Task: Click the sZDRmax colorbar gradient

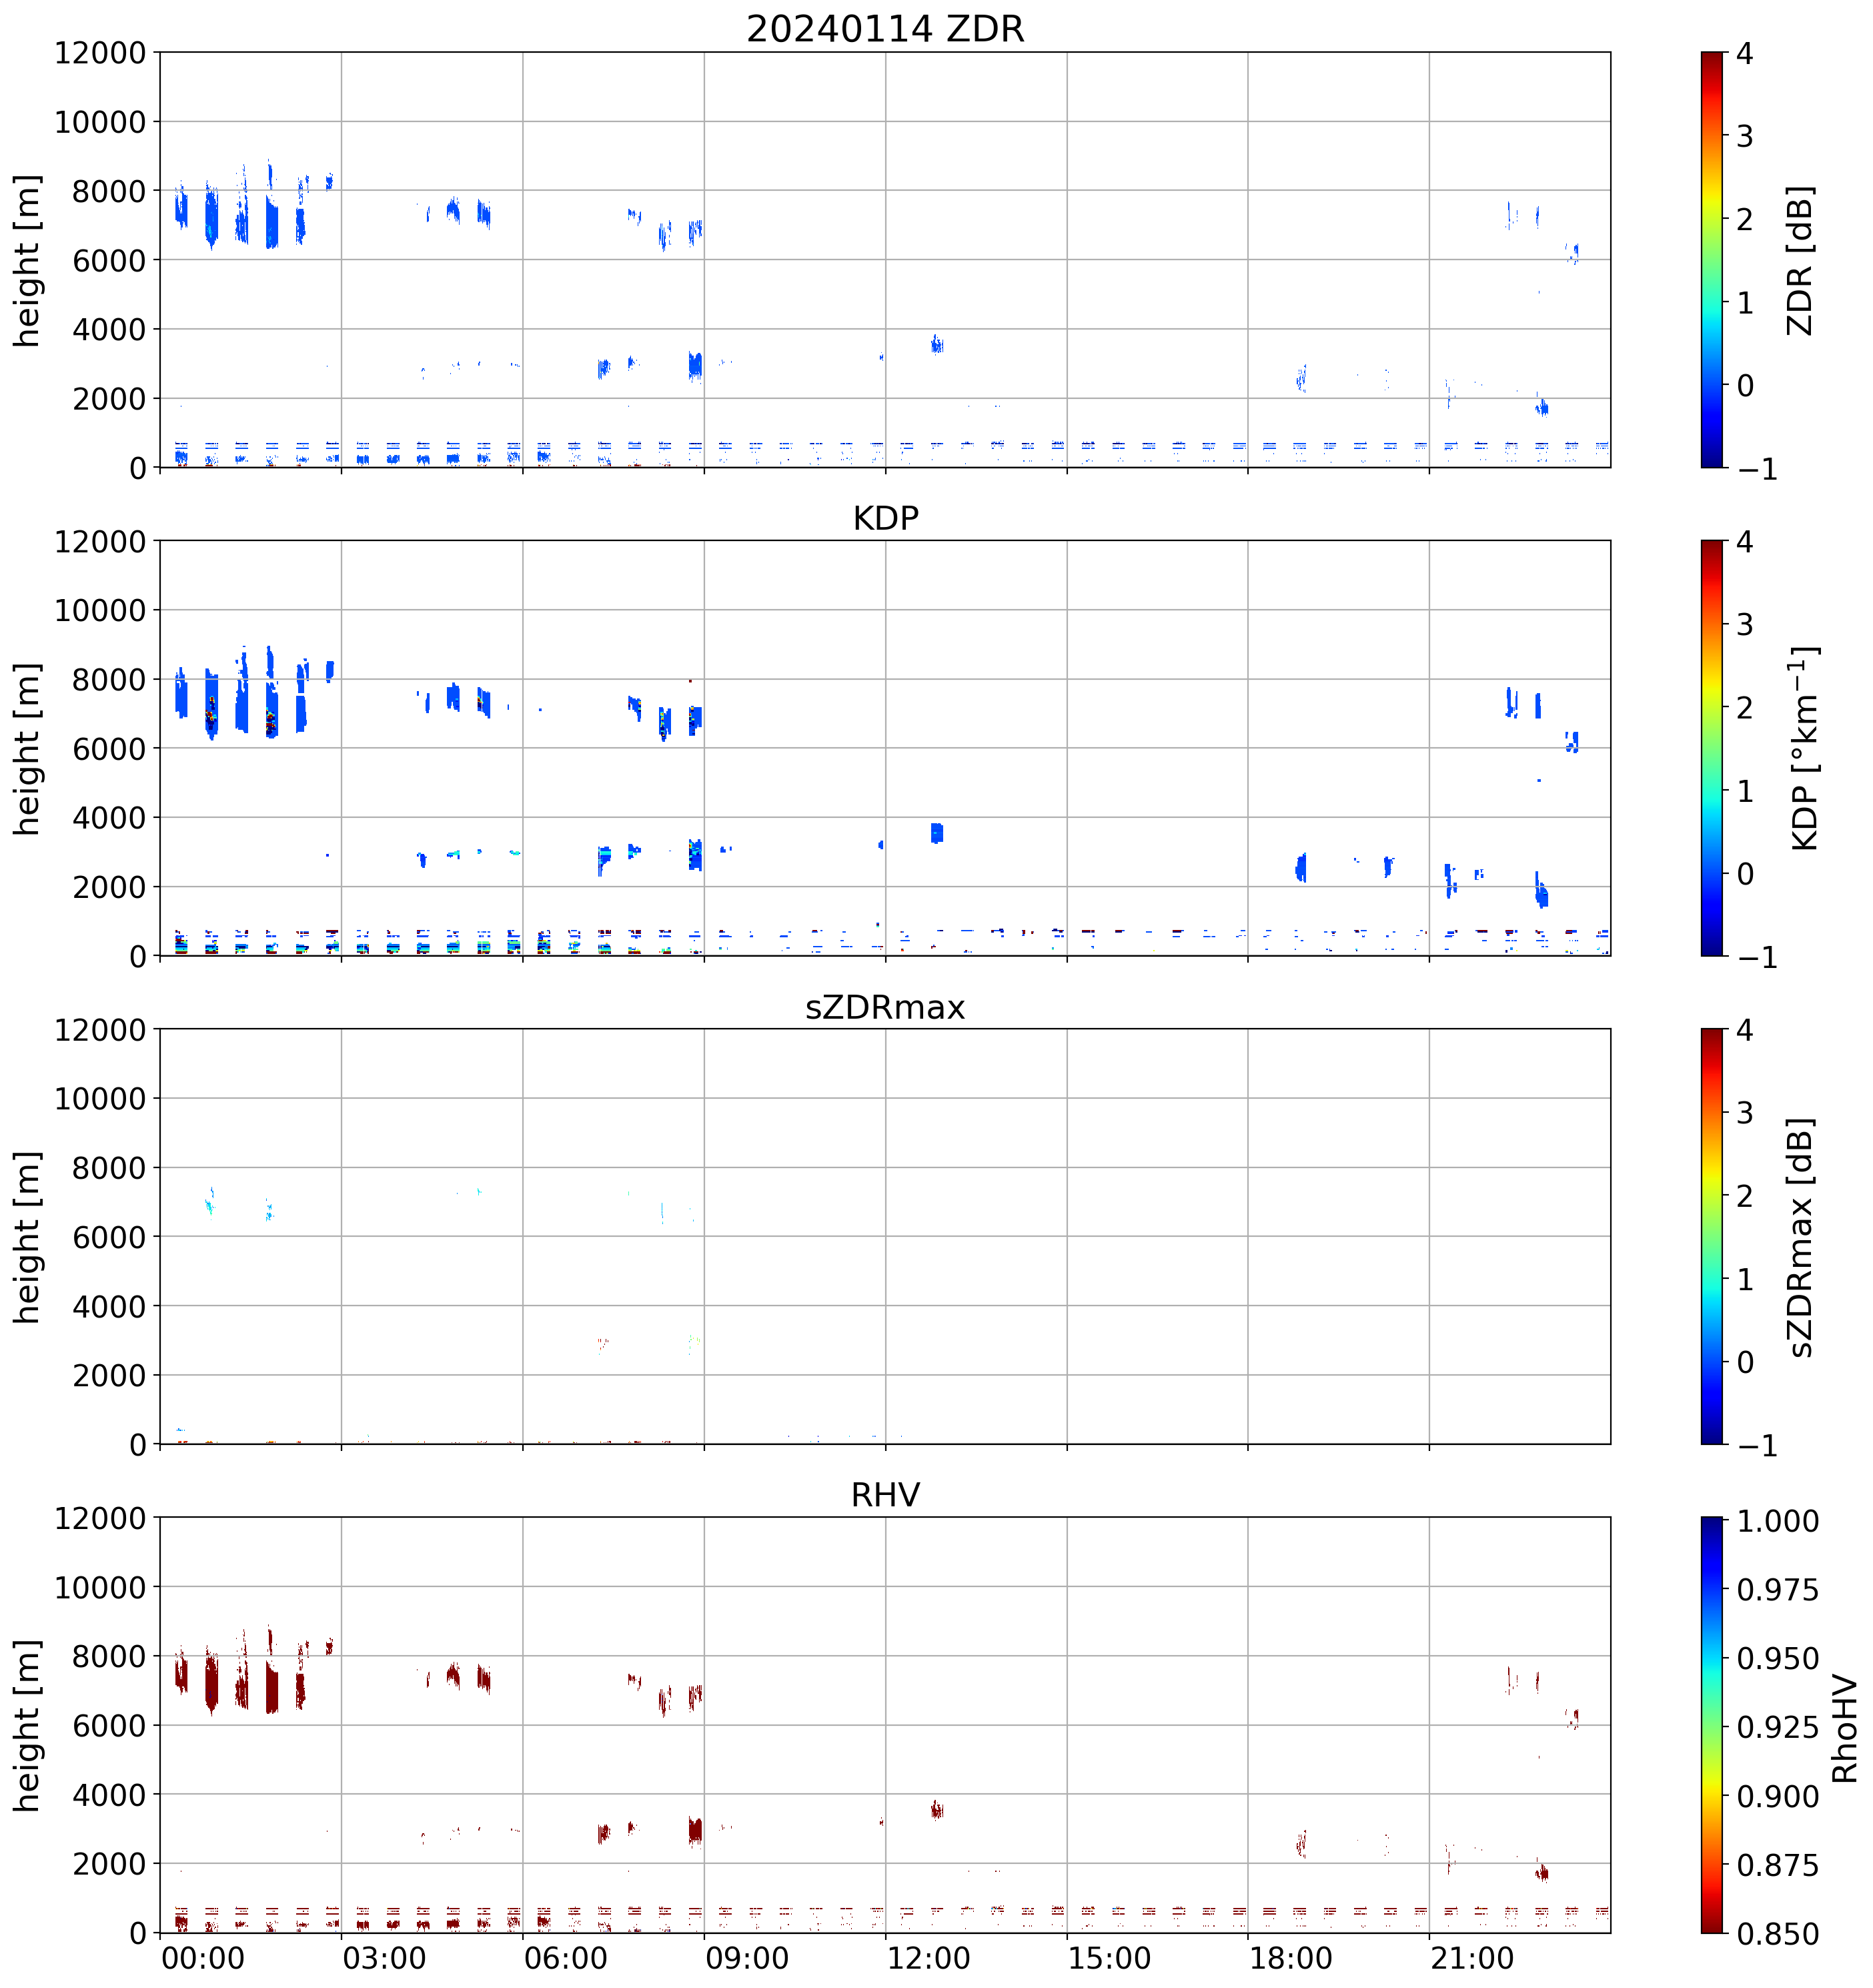Action: pyautogui.click(x=1712, y=1236)
